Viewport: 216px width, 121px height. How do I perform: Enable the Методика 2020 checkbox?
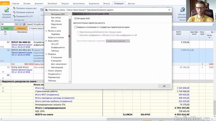click(x=75, y=18)
